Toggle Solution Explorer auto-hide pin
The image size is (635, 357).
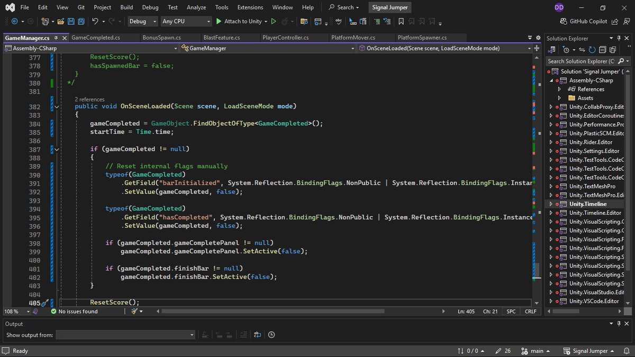point(619,38)
